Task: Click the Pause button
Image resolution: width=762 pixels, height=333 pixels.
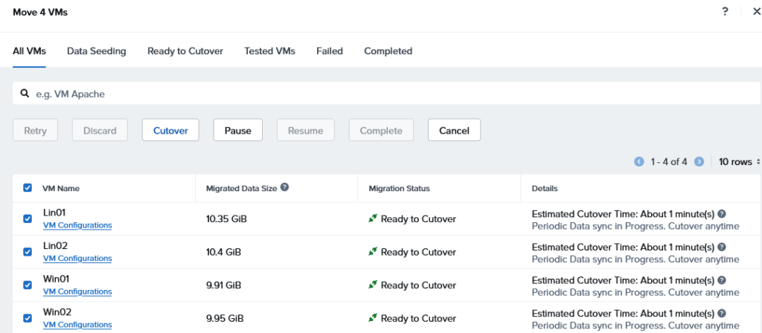Action: coord(237,130)
